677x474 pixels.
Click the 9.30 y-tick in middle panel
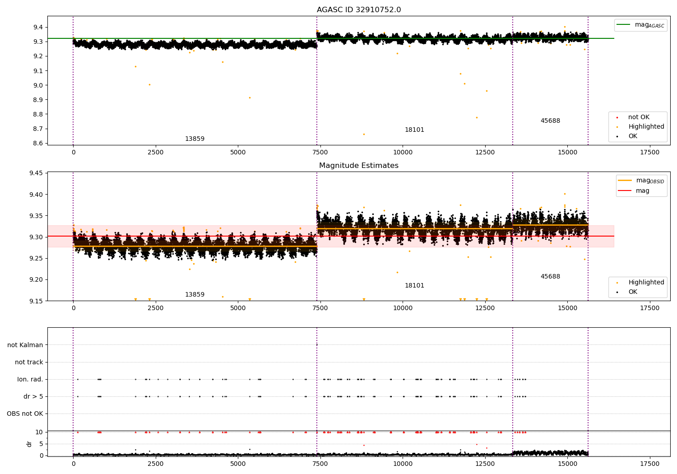pyautogui.click(x=36, y=237)
